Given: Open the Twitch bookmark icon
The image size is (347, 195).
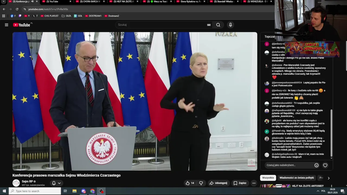Looking at the screenshot, I should (20, 16).
